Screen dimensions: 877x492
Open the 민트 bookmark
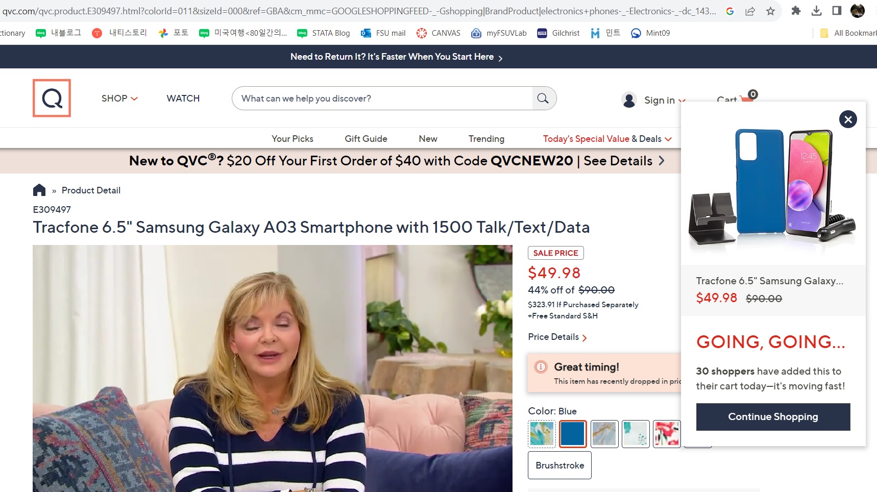[x=605, y=33]
